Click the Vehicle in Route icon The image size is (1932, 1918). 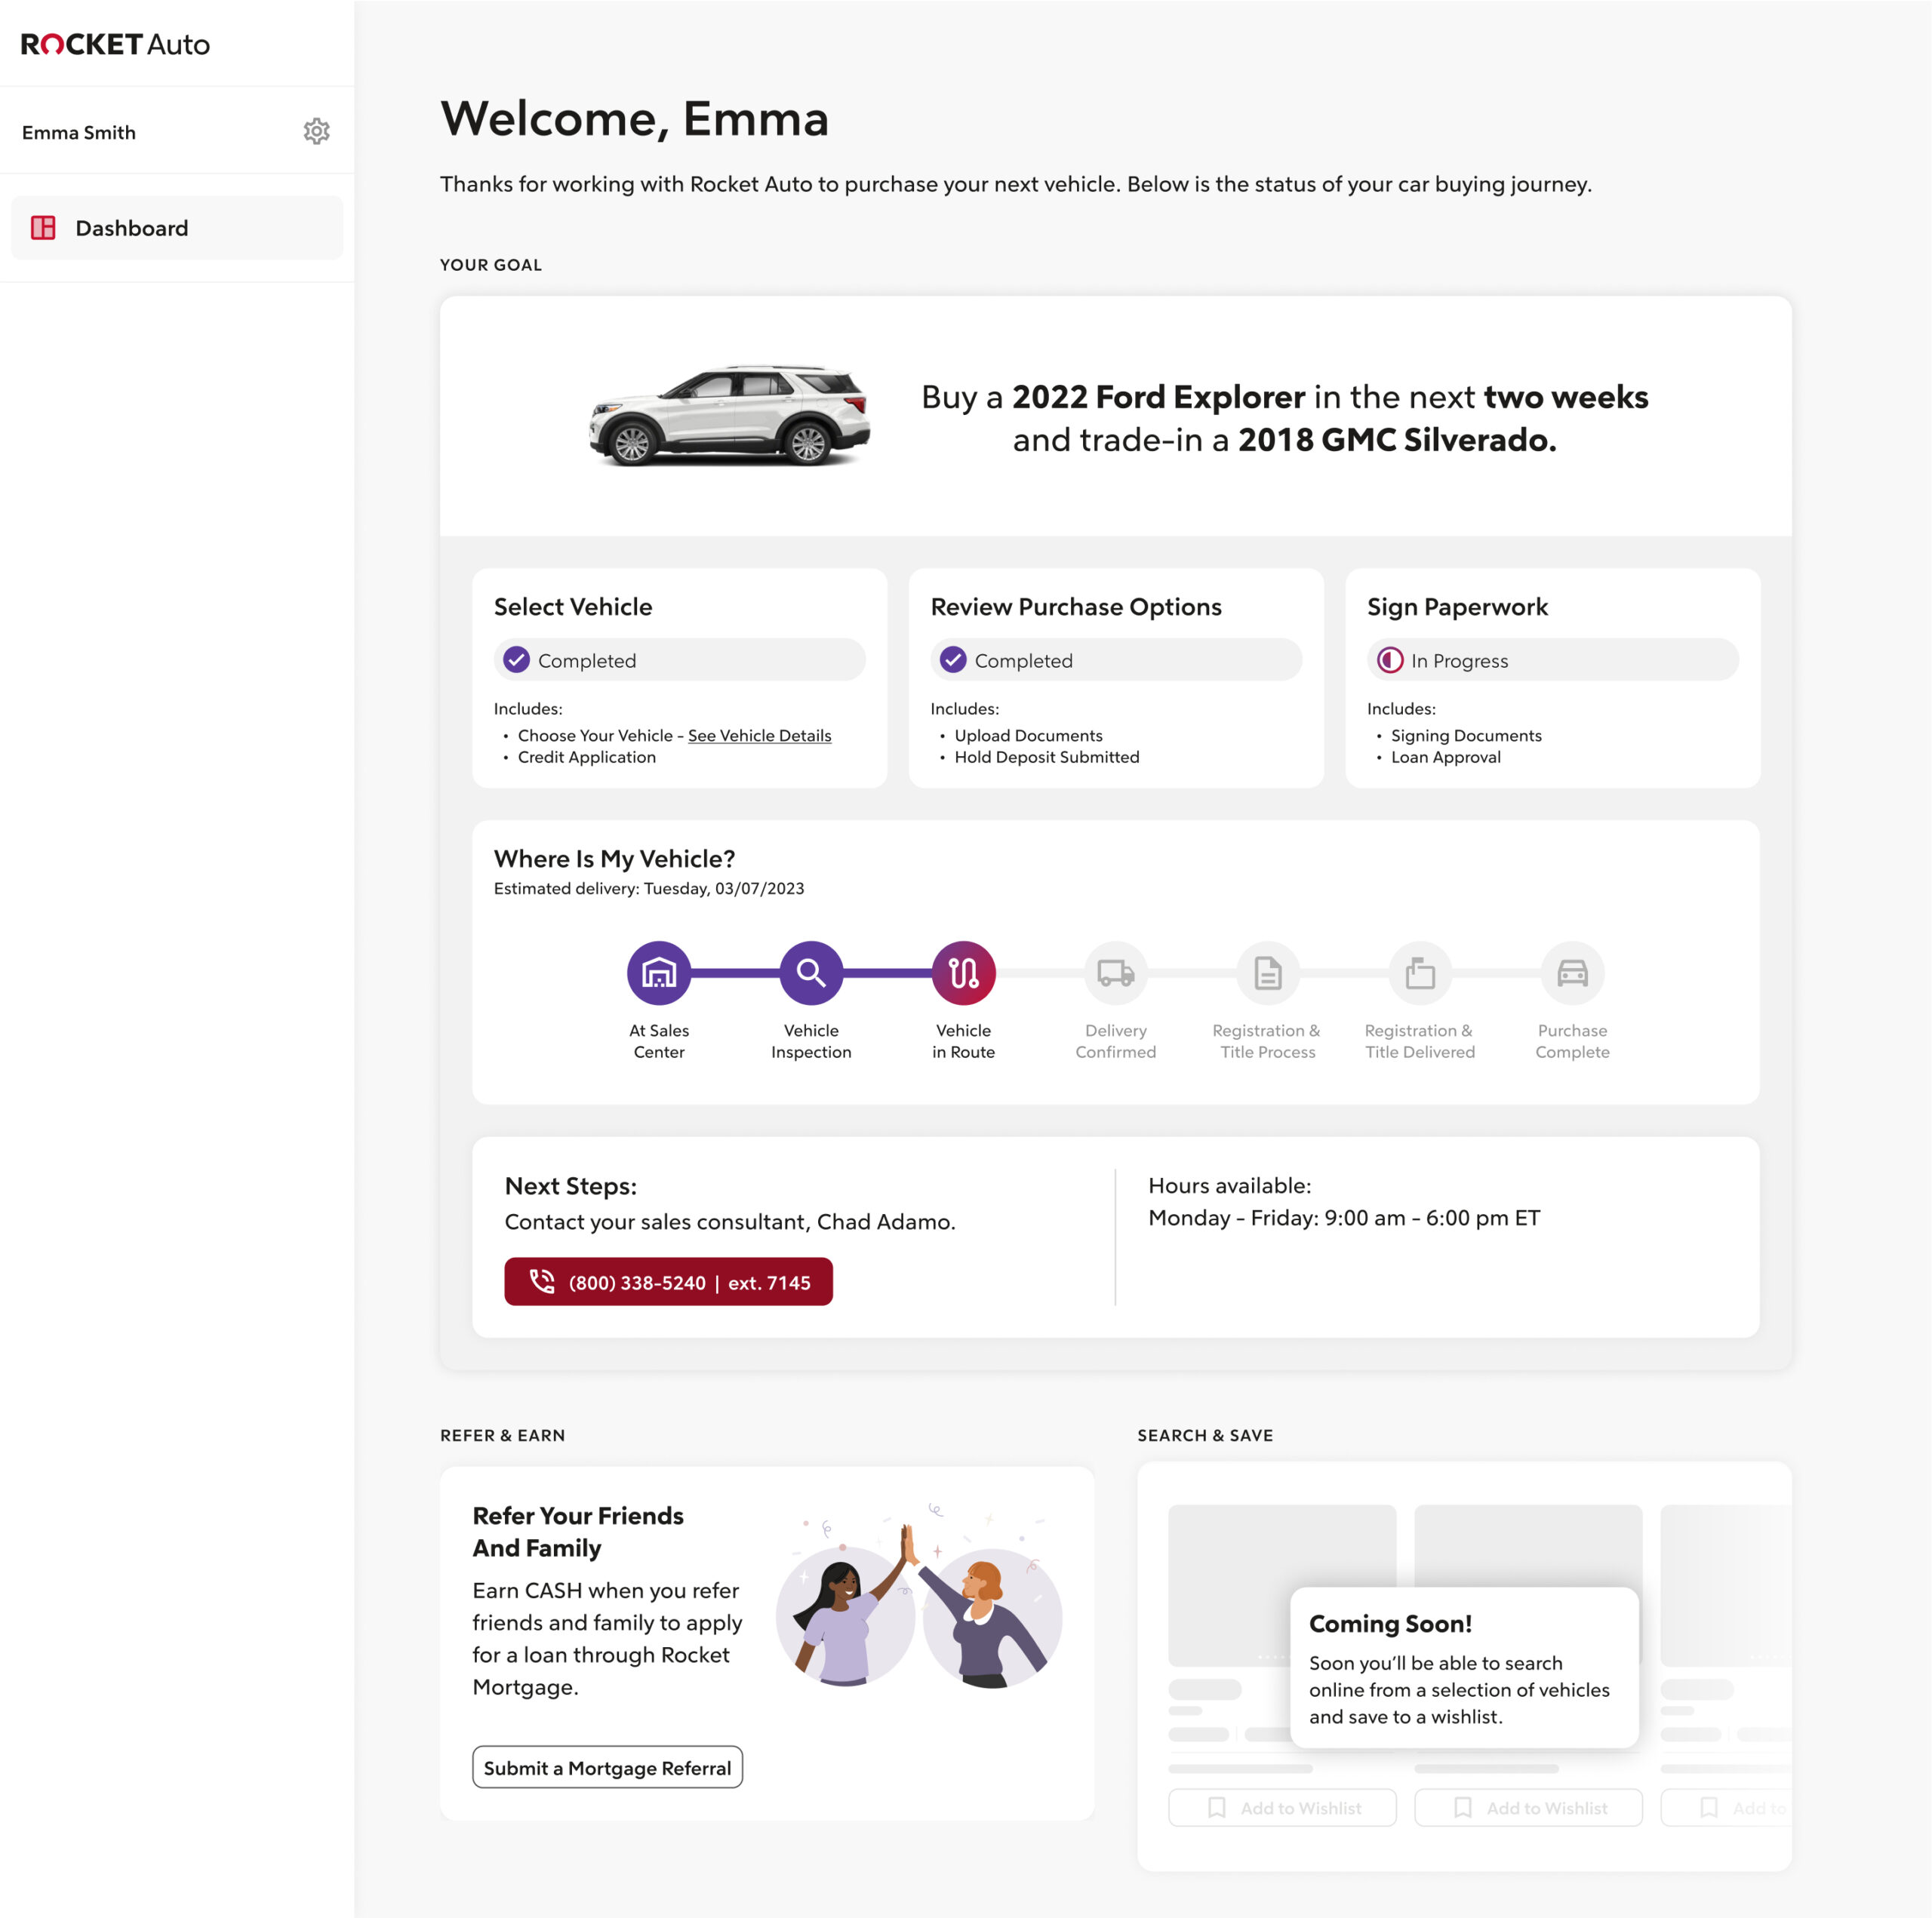(x=963, y=972)
